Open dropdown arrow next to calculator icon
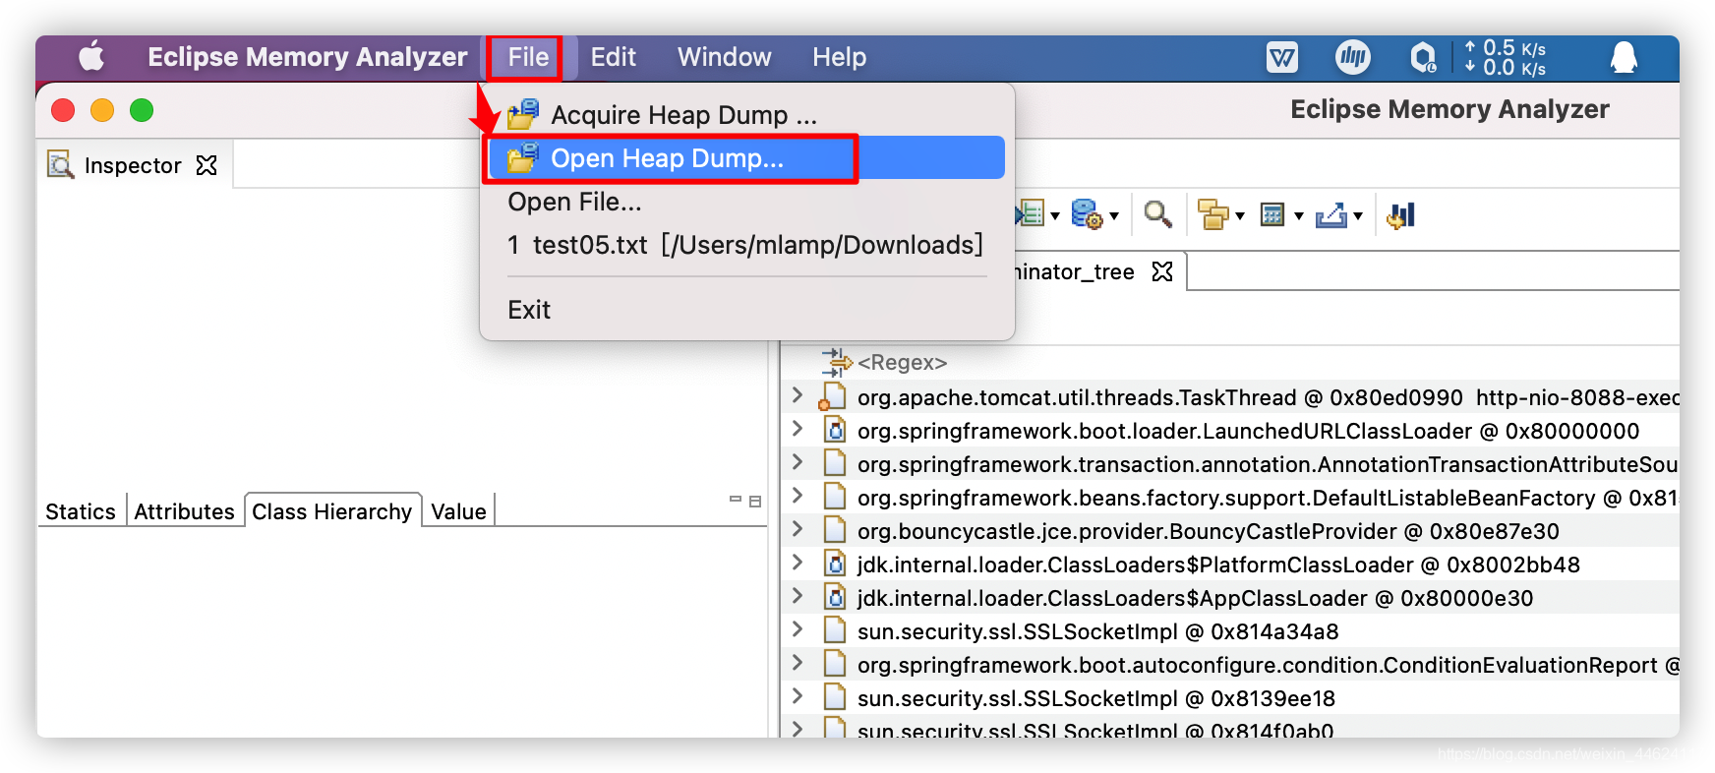 pyautogui.click(x=1299, y=216)
